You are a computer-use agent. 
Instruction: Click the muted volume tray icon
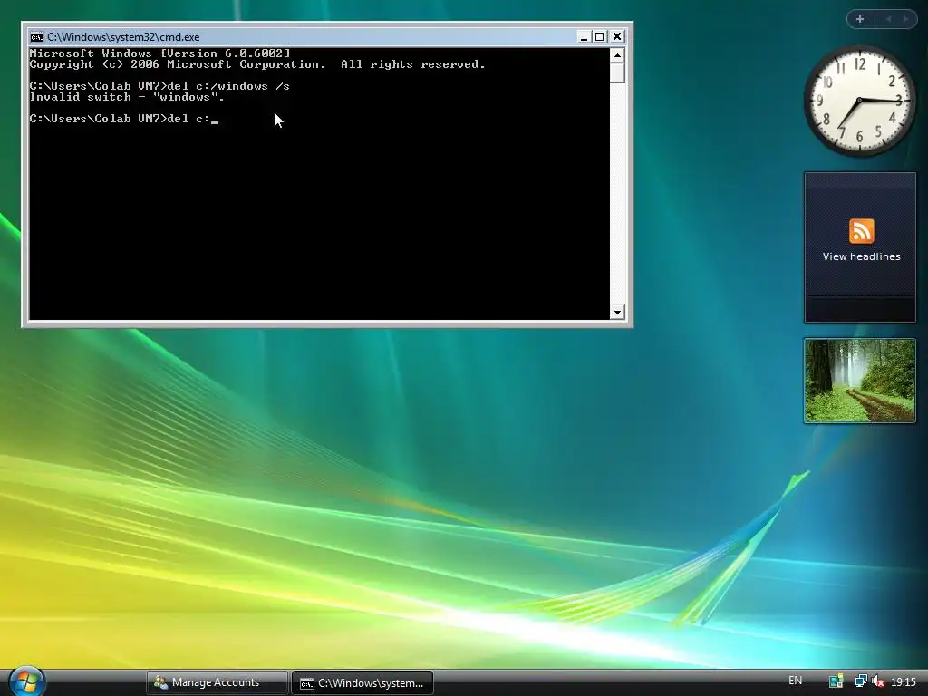tap(877, 681)
